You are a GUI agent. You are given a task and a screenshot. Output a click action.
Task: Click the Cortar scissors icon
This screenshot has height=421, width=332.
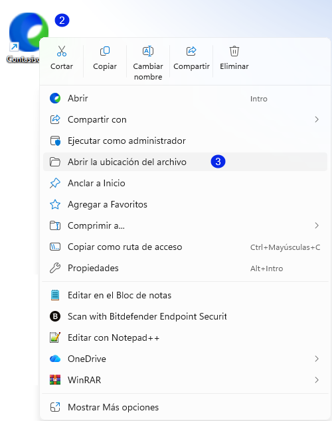point(62,51)
